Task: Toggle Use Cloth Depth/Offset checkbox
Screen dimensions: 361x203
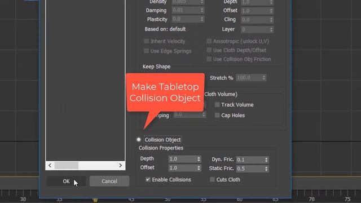Action: point(209,50)
